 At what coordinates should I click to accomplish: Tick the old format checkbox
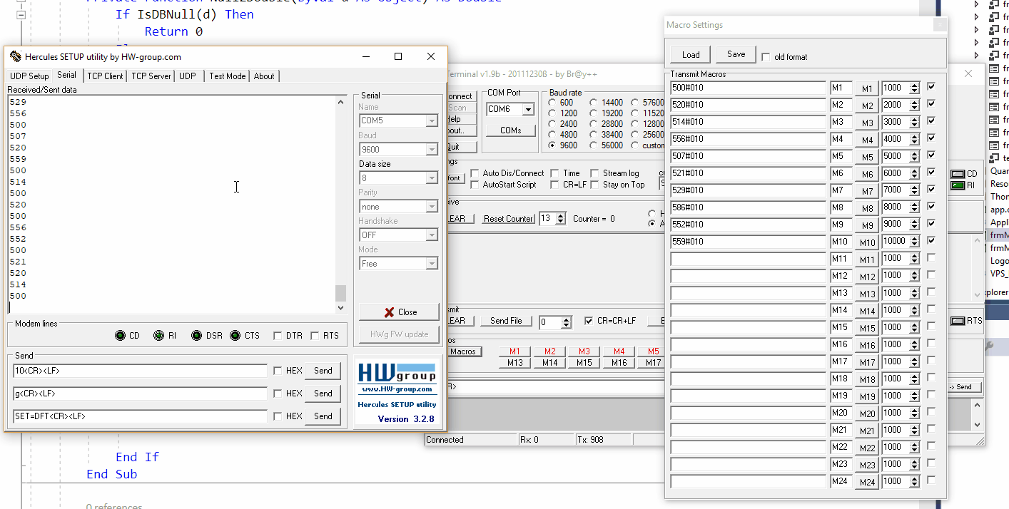click(x=766, y=57)
